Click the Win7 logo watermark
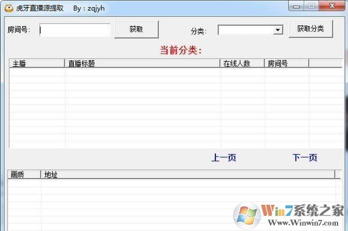 [x=247, y=215]
